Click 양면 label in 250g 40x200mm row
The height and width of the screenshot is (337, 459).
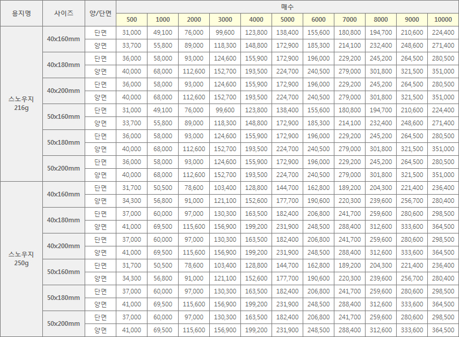pos(100,252)
